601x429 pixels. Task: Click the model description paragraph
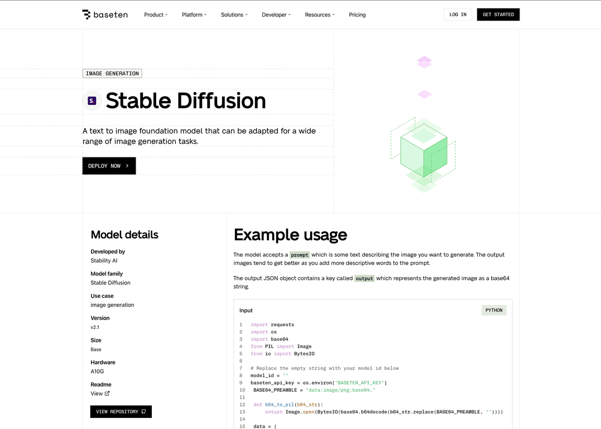pyautogui.click(x=199, y=136)
